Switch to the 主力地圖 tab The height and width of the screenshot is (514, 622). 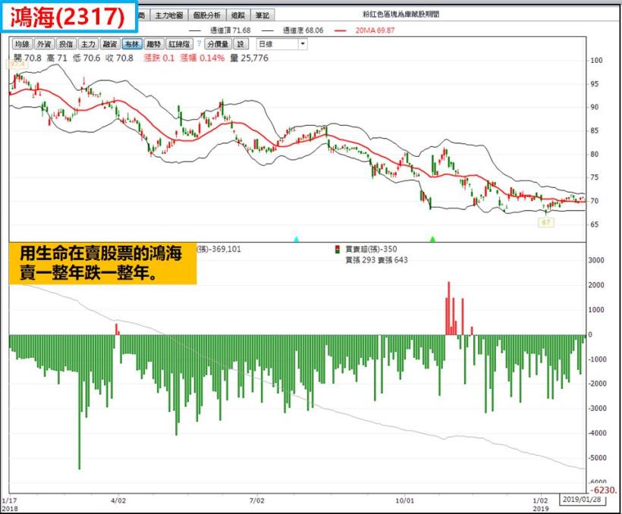169,15
